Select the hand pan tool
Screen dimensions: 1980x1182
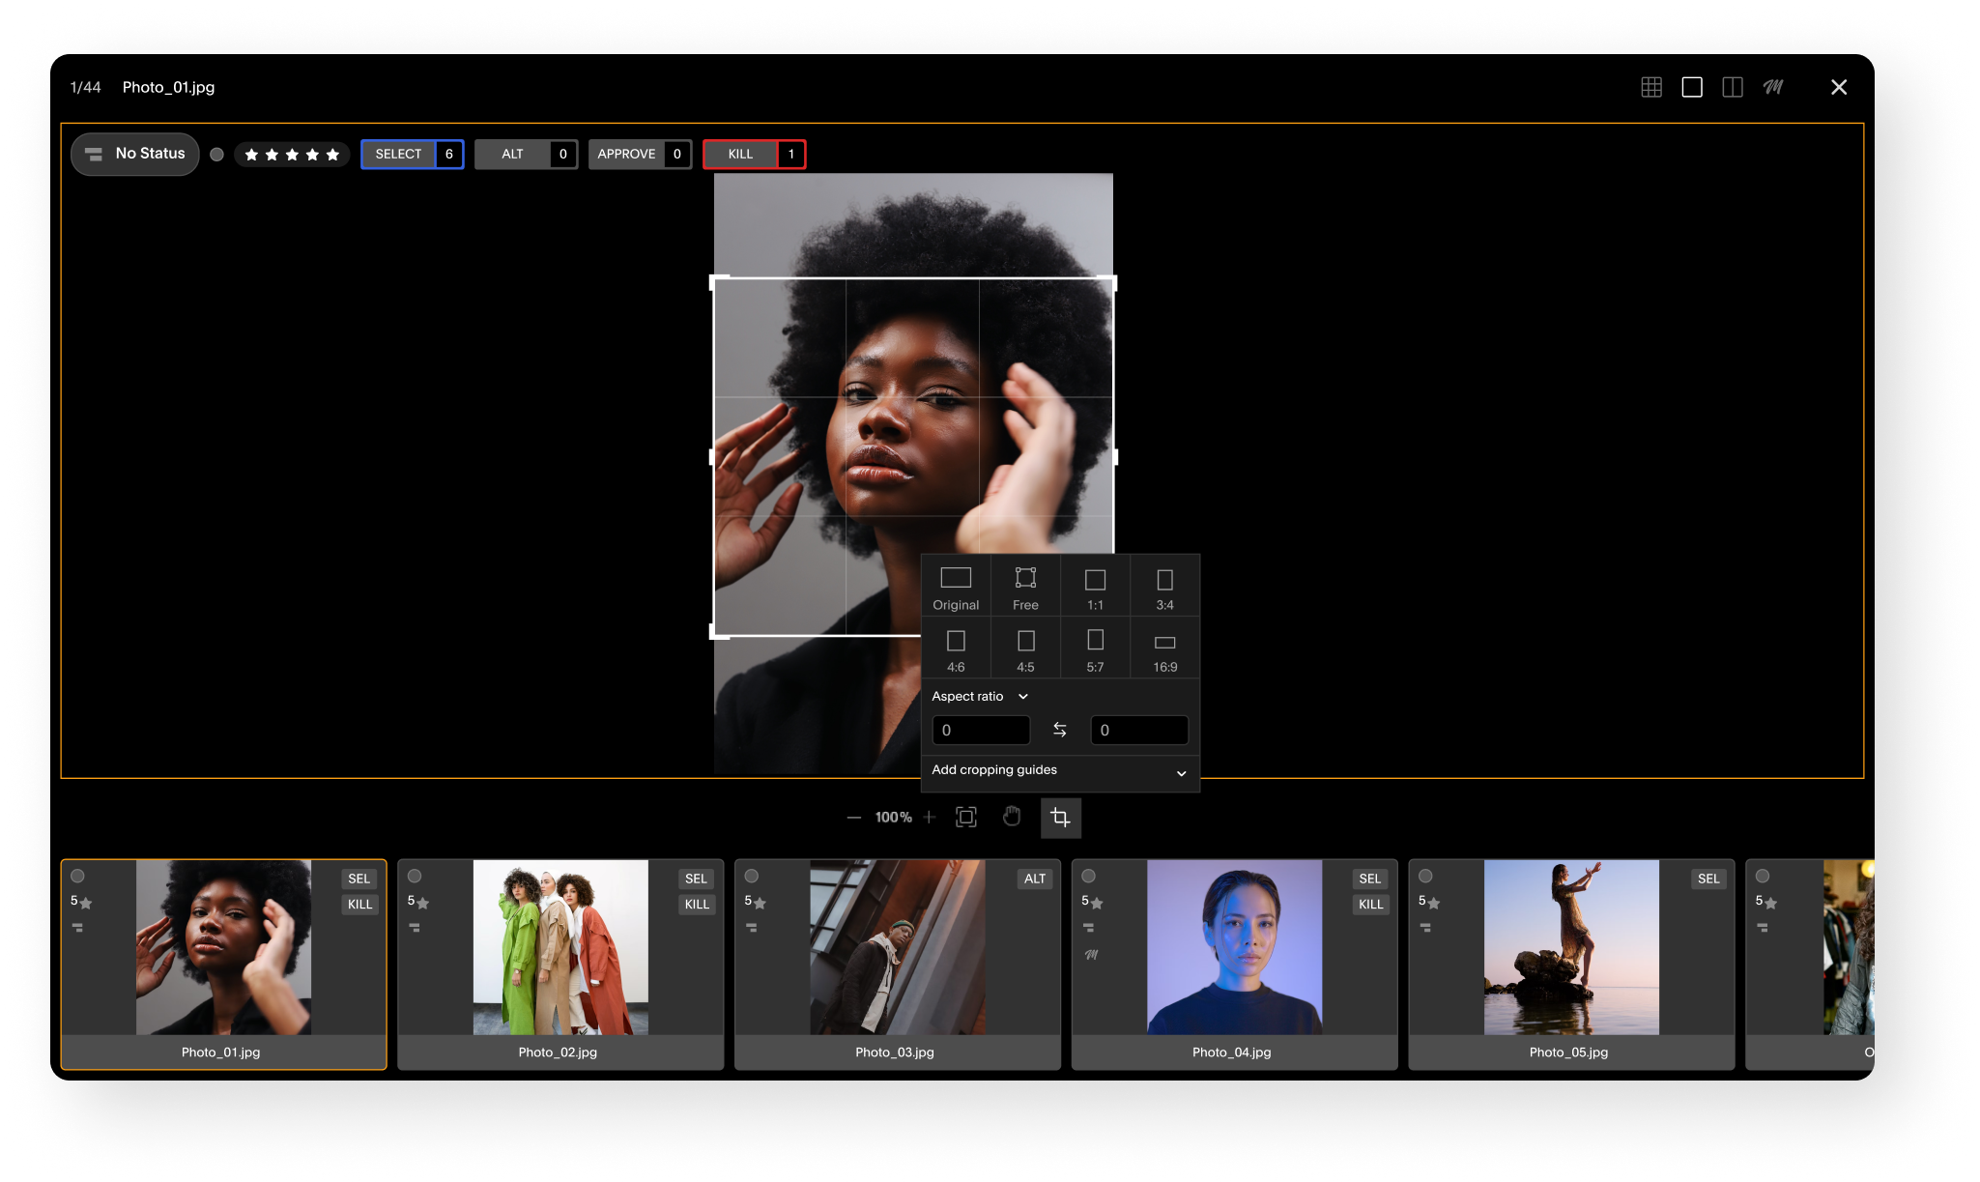(1012, 818)
